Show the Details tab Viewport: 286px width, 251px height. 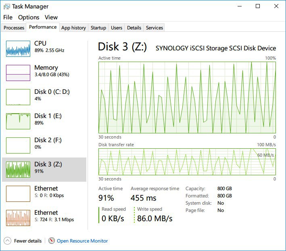click(x=134, y=28)
